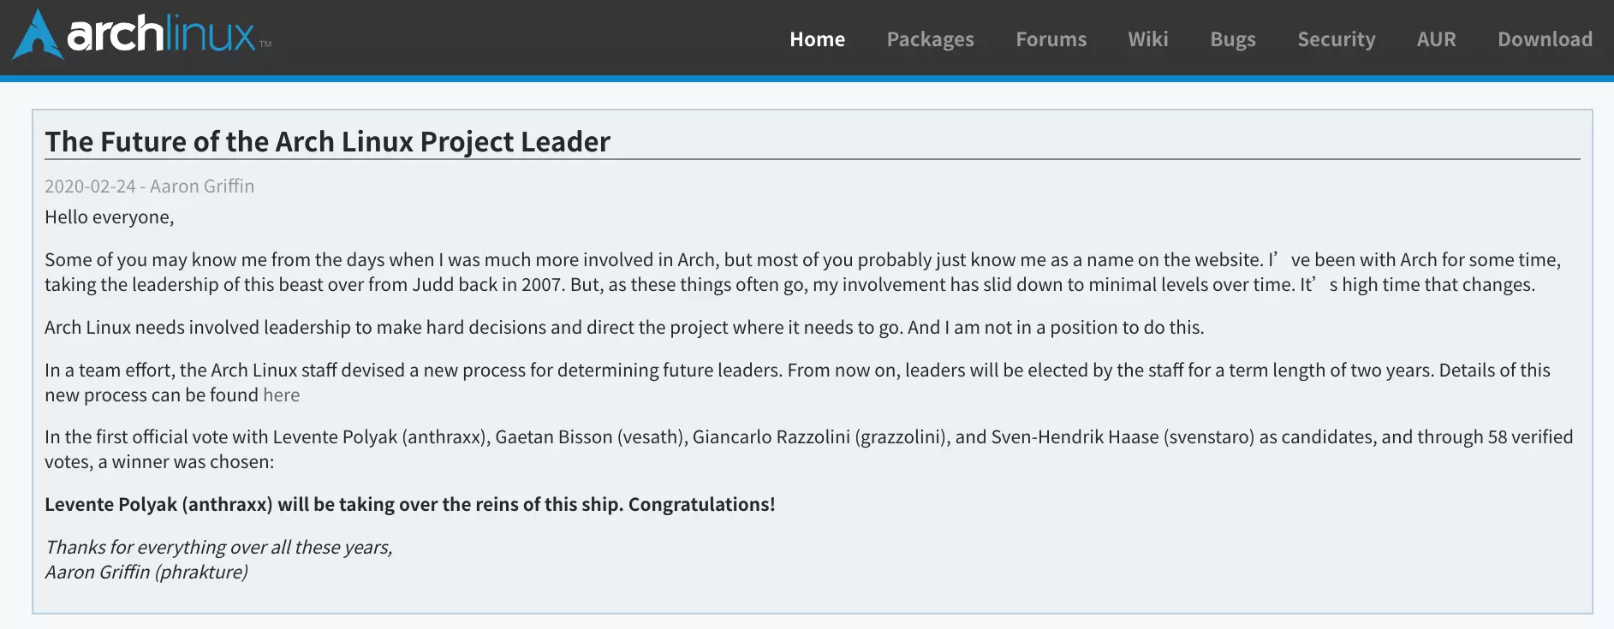Click the "Hello everyone," greeting text

click(x=109, y=217)
